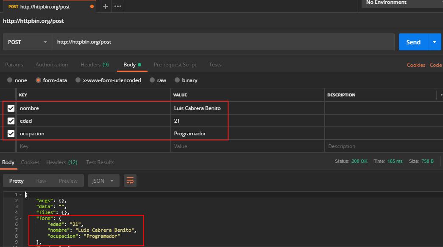Click the "files" line in JSON response
The height and width of the screenshot is (247, 443).
(53, 212)
